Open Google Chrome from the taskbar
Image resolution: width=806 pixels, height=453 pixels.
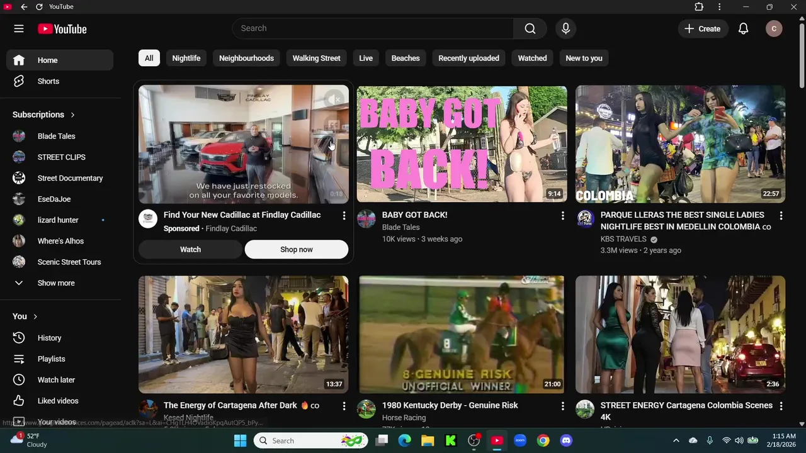[x=543, y=440]
